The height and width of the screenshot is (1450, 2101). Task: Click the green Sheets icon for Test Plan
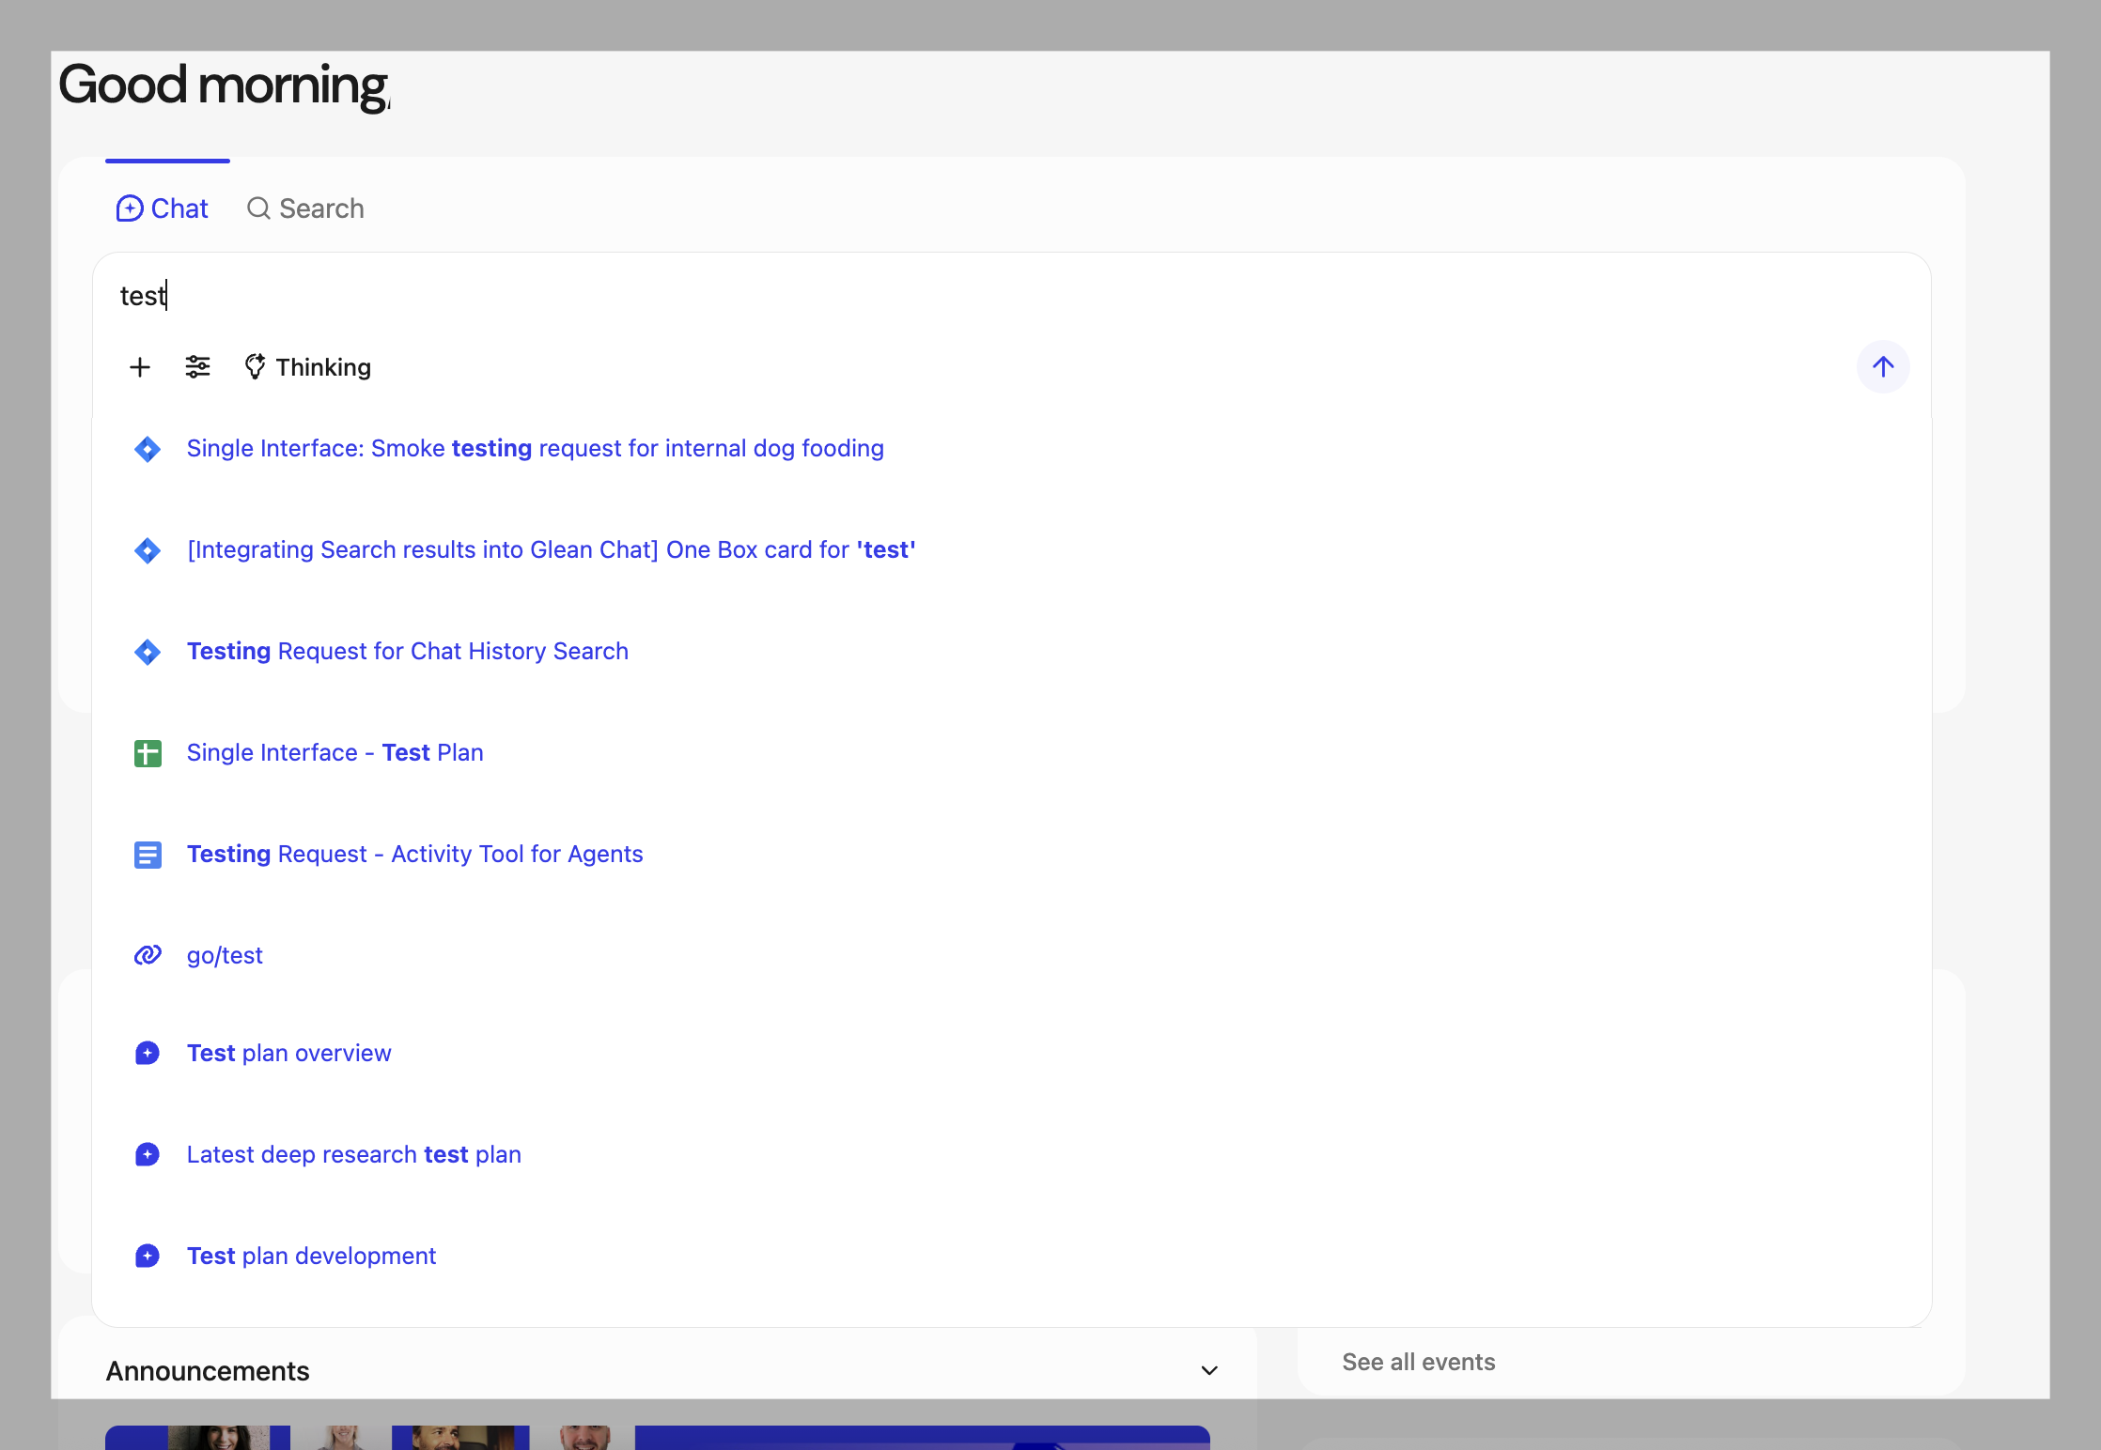click(148, 753)
